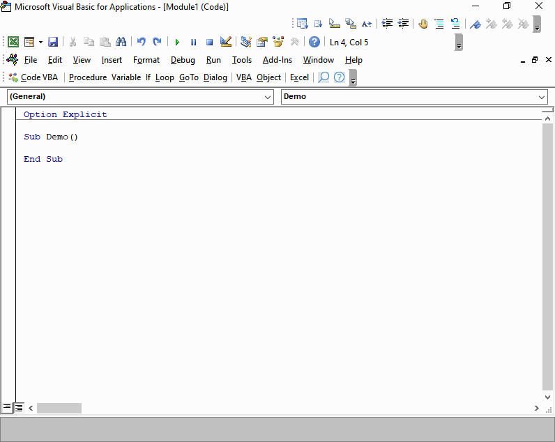Open the Properties Window icon
This screenshot has height=442, width=555.
click(262, 42)
